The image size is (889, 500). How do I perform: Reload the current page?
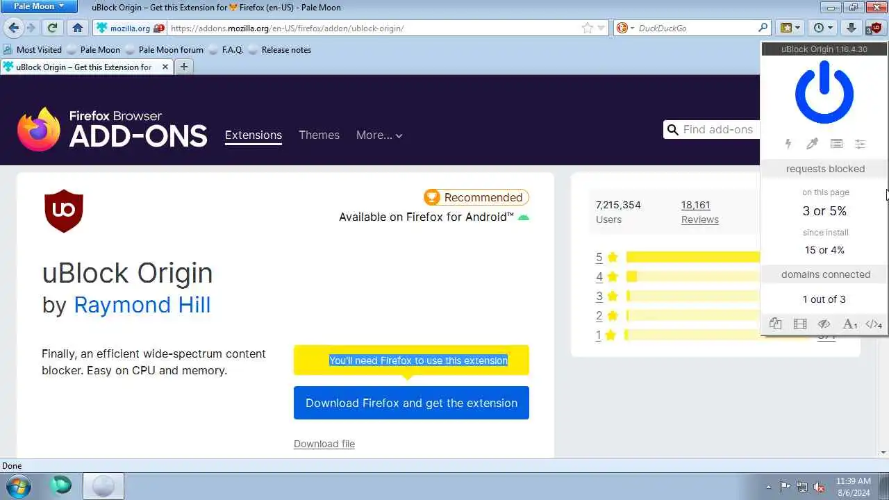[52, 28]
